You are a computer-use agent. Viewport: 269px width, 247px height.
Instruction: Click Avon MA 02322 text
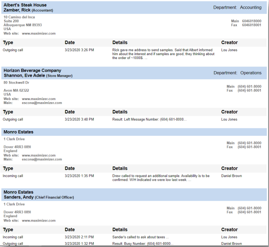coord(16,91)
